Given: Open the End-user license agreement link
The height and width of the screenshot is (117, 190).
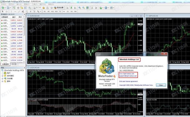Looking at the screenshot, I should point(128,81).
